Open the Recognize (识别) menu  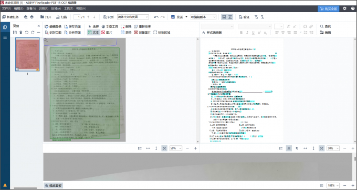(x=43, y=8)
